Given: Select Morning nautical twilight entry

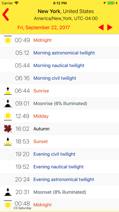Looking at the screenshot, I should (59, 65).
